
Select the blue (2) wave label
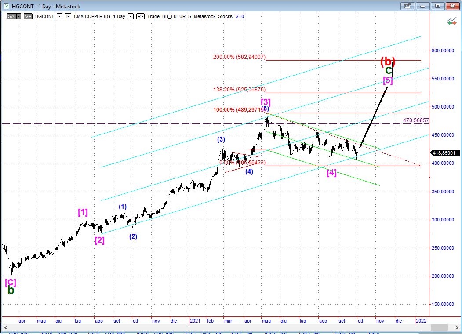pyautogui.click(x=133, y=236)
